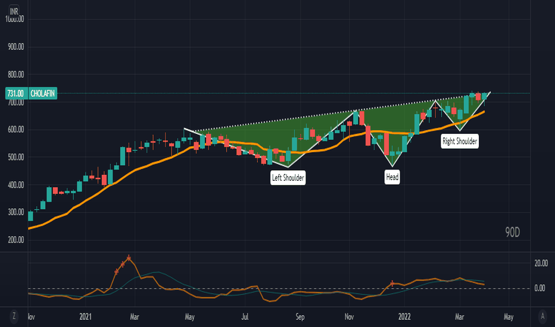Click the 2022 label on time axis

(x=404, y=316)
